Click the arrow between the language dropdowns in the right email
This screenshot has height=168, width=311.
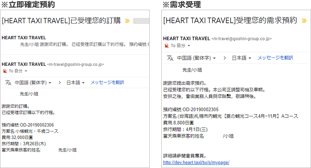tap(225, 58)
